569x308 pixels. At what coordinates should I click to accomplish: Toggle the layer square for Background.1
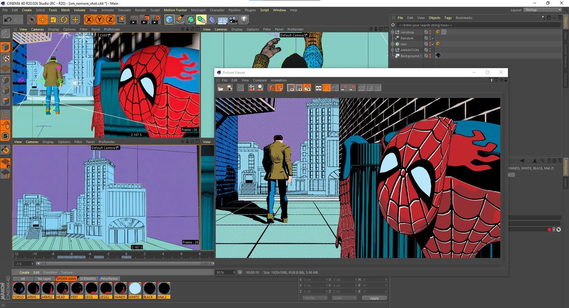pos(426,56)
